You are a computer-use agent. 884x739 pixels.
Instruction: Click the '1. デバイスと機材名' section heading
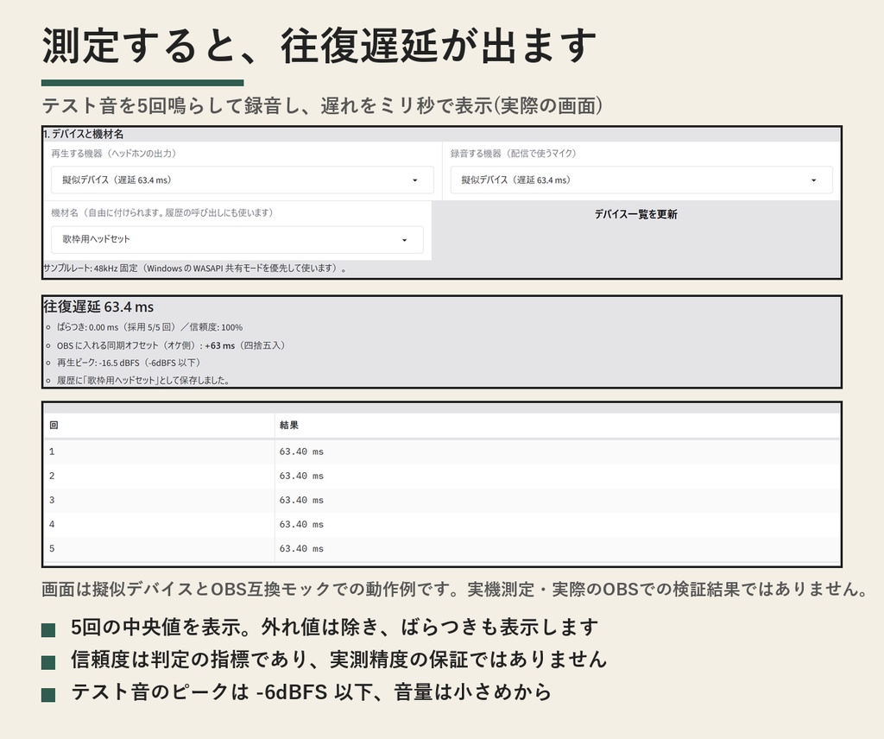84,134
